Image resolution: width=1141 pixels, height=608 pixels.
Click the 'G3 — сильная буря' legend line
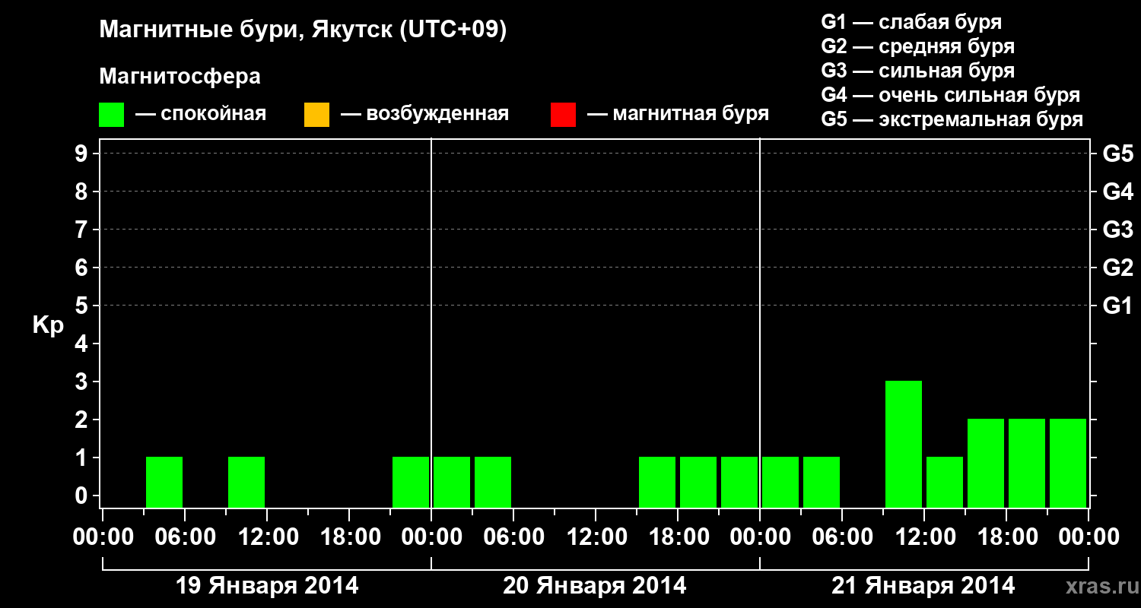pyautogui.click(x=917, y=71)
